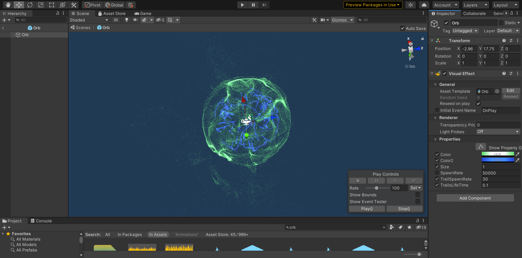This screenshot has width=522, height=258.
Task: Select the Rect transform tool
Action: 52,5
